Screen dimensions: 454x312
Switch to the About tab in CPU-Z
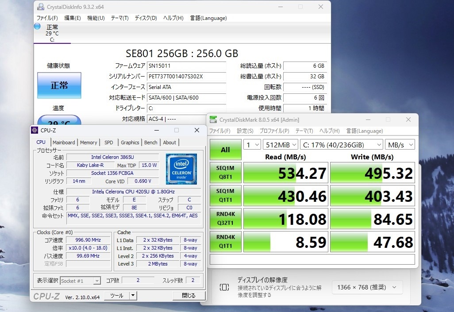click(169, 143)
